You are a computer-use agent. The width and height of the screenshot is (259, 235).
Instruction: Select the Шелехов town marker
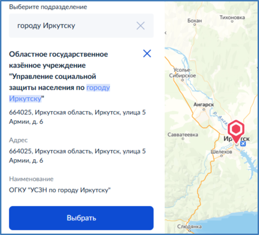tap(221, 156)
